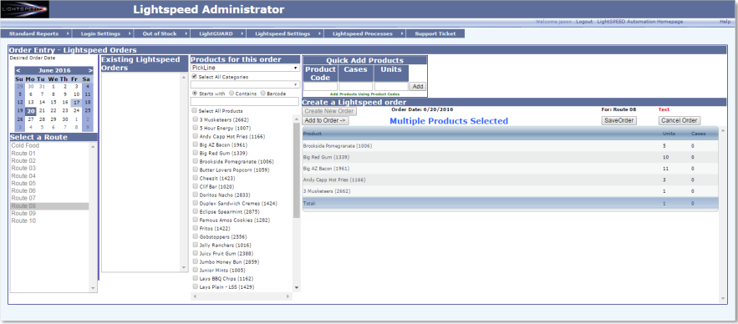738x324 pixels.
Task: Select Route 05 in route list
Action: click(x=49, y=184)
